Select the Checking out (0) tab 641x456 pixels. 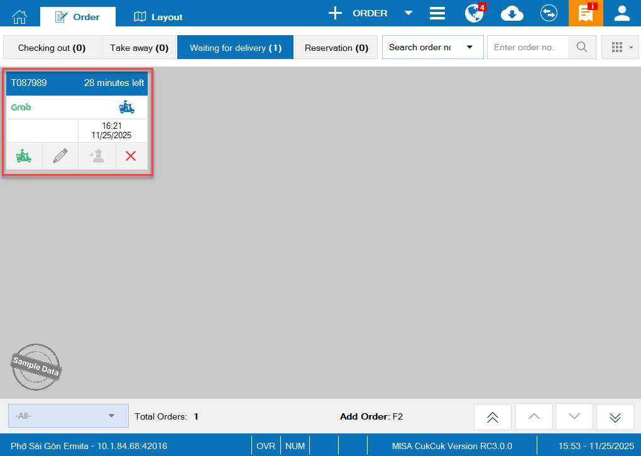coord(52,48)
